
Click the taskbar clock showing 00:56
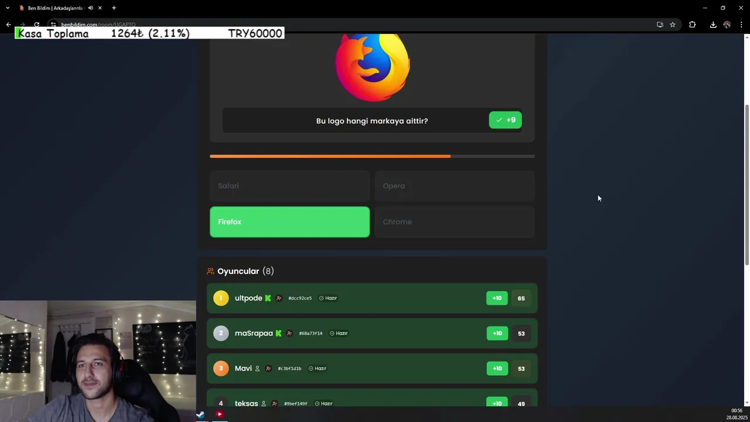click(737, 411)
